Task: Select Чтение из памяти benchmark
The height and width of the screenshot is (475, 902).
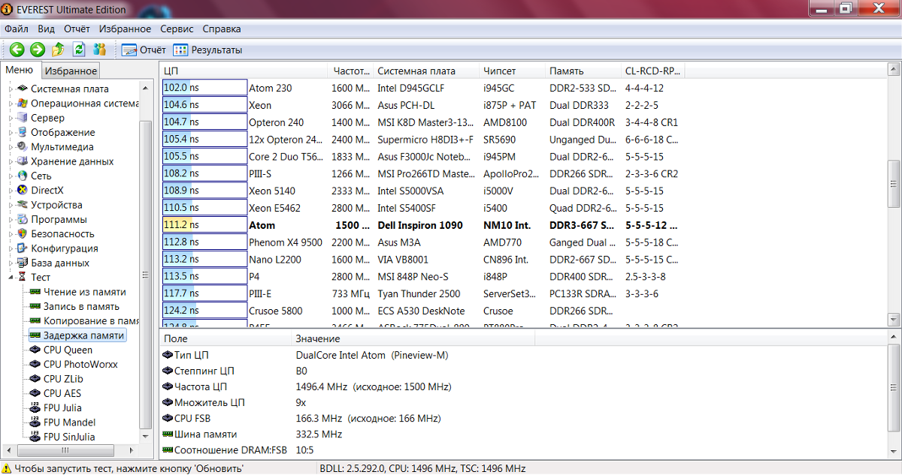Action: coord(84,292)
